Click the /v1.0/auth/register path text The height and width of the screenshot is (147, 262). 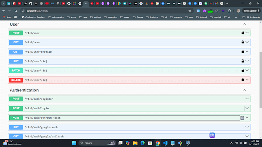point(39,99)
